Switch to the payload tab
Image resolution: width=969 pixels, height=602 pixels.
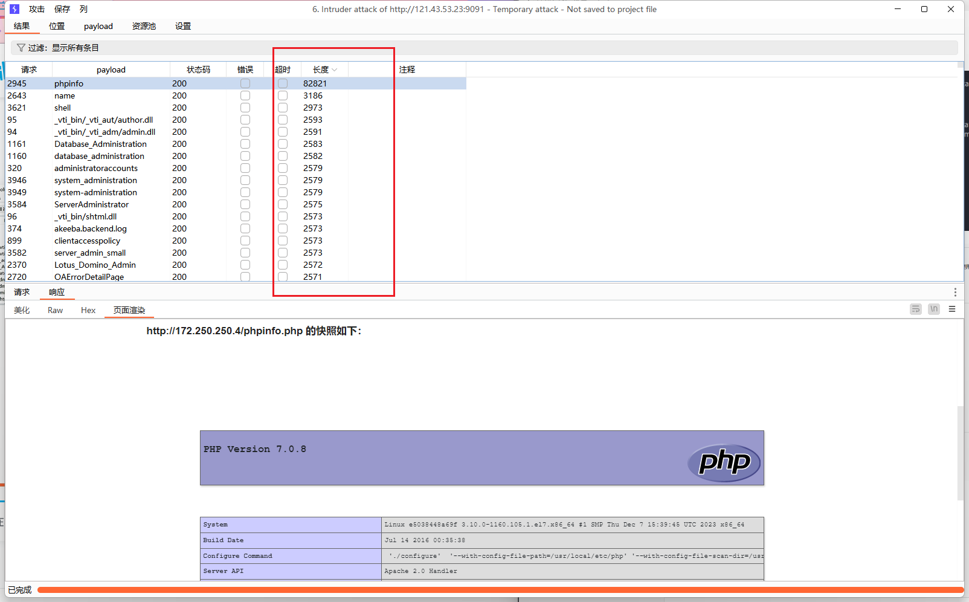pyautogui.click(x=98, y=26)
